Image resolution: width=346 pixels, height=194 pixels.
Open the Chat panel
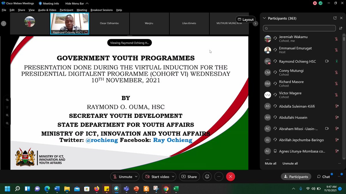coord(324,176)
